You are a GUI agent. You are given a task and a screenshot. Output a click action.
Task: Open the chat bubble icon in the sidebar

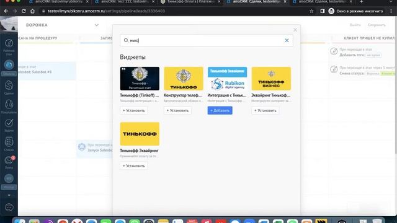pyautogui.click(x=9, y=208)
